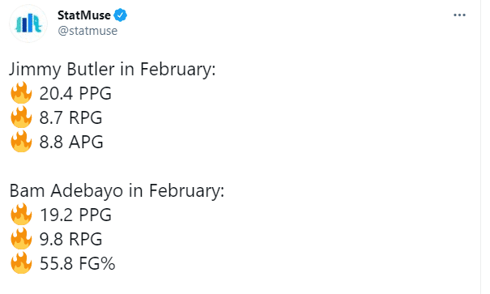
Task: Click the fire emoji beside 8.8 APG
Action: [21, 141]
